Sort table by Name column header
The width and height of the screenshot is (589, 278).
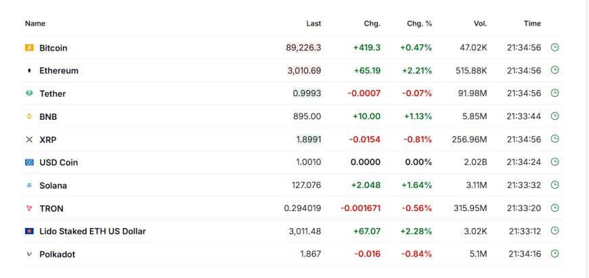pos(35,23)
